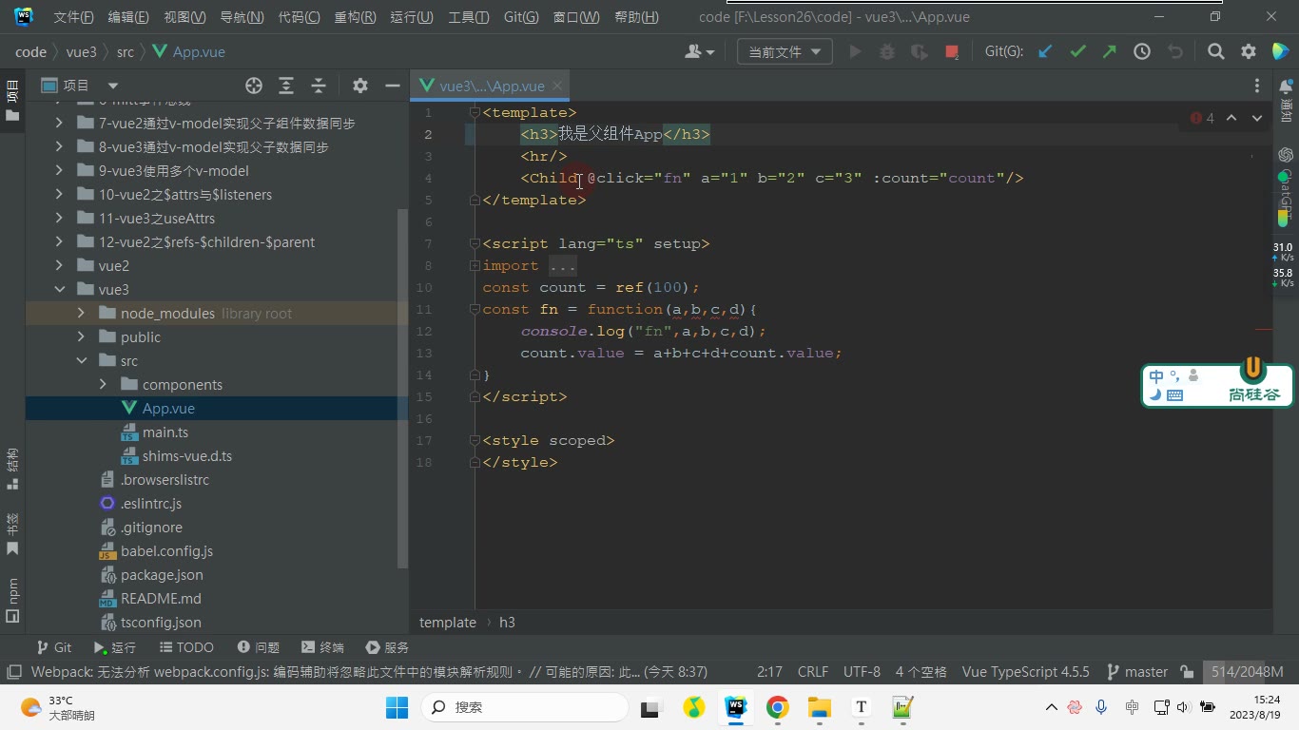Open the 问题 problems tool window
This screenshot has width=1299, height=730.
(258, 647)
